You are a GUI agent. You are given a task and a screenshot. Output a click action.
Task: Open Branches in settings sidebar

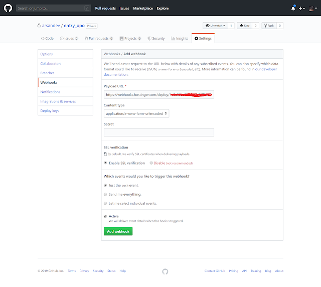65,73
